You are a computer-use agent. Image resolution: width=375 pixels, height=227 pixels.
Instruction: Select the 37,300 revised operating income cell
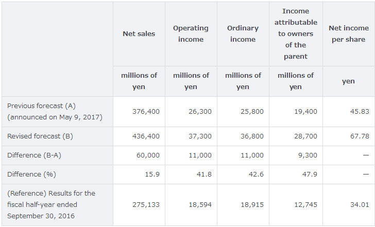pyautogui.click(x=200, y=136)
